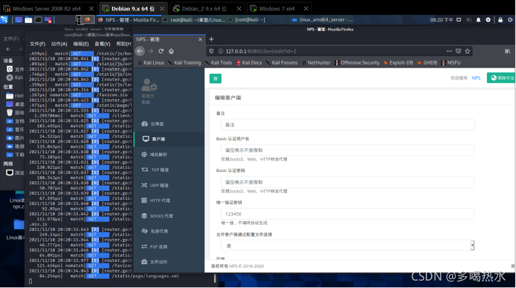Click the panel terminal launcher icon
This screenshot has height=288, width=516.
point(38,20)
